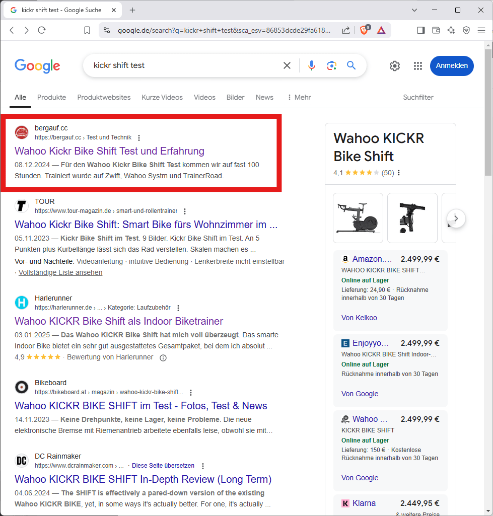Open DC Rainmaker In-Depth Review link
This screenshot has width=493, height=516.
point(143,479)
